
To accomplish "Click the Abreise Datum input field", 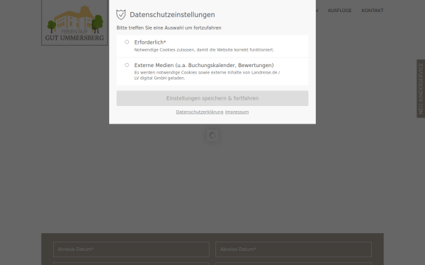I will click(x=293, y=249).
